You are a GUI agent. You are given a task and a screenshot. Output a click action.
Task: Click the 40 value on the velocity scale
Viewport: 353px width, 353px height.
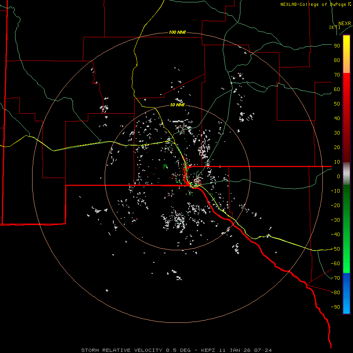pyautogui.click(x=337, y=118)
